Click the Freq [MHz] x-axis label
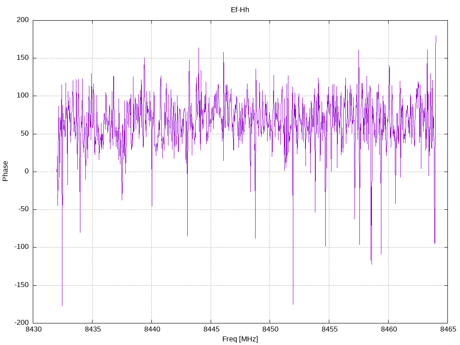Screen dimensions: 460x345 click(x=240, y=339)
